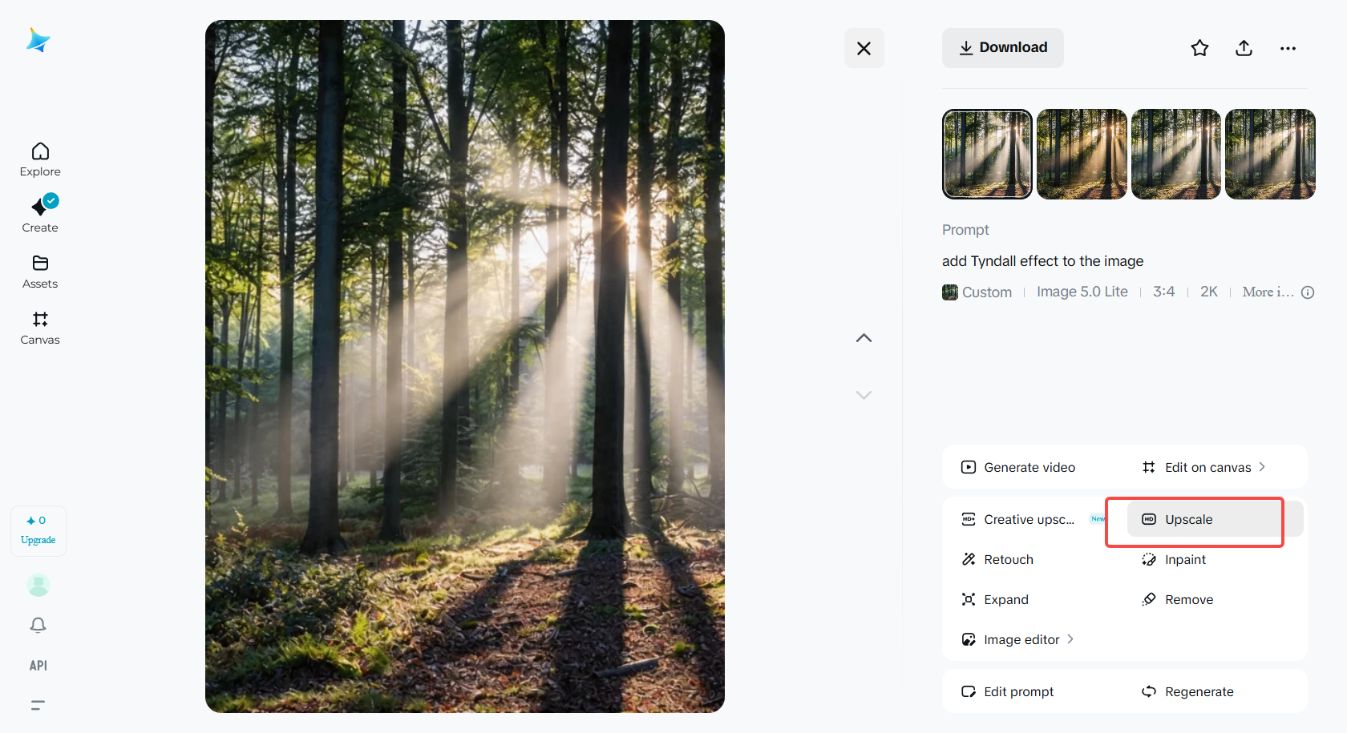Close the image preview

point(864,48)
